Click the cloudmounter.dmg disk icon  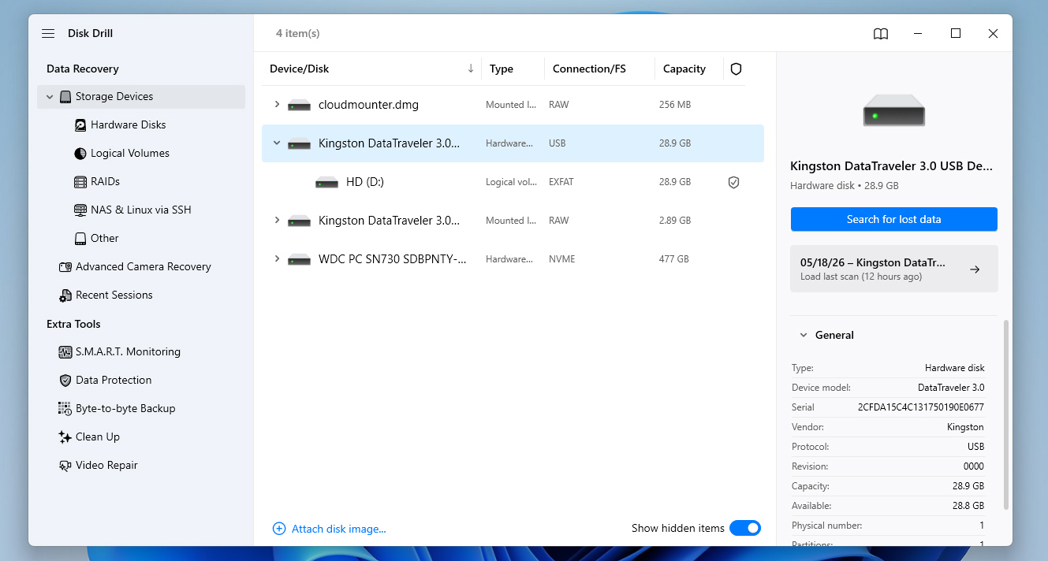coord(300,105)
